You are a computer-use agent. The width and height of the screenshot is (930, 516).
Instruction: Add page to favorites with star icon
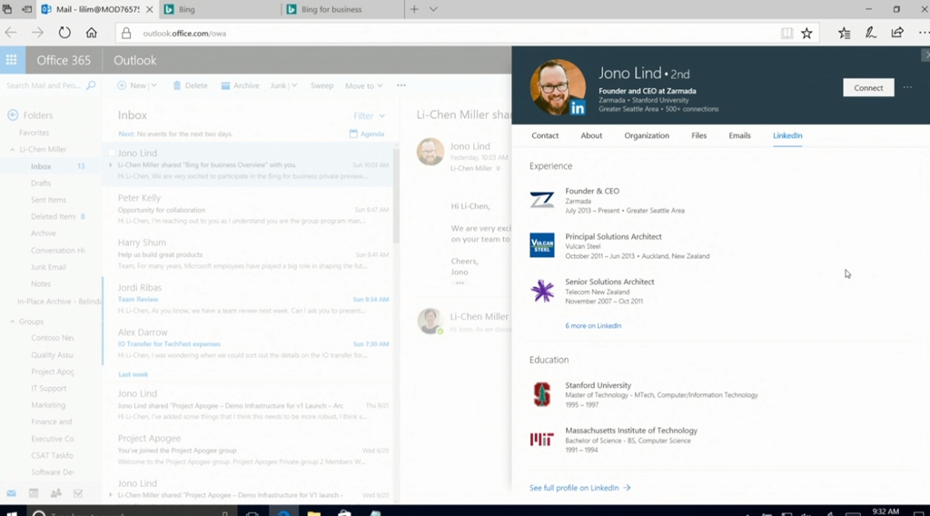806,33
